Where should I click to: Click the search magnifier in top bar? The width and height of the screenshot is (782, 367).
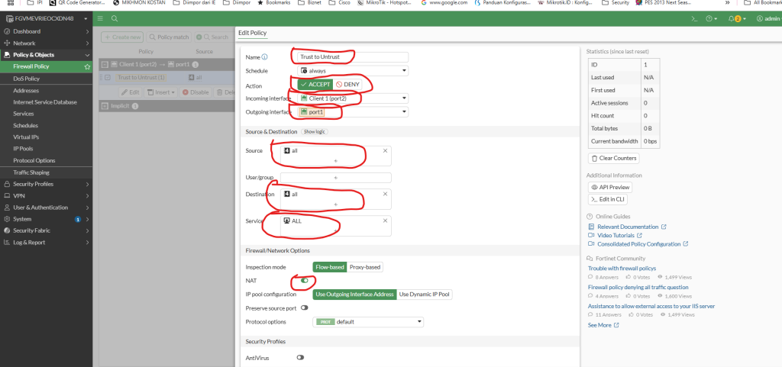pos(115,18)
